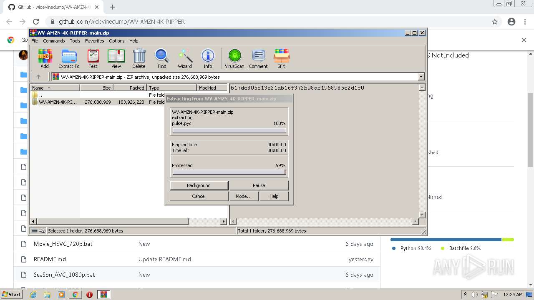The image size is (534, 300).
Task: Open SeaSon_AVC_1080p.bat file link
Action: point(64,275)
